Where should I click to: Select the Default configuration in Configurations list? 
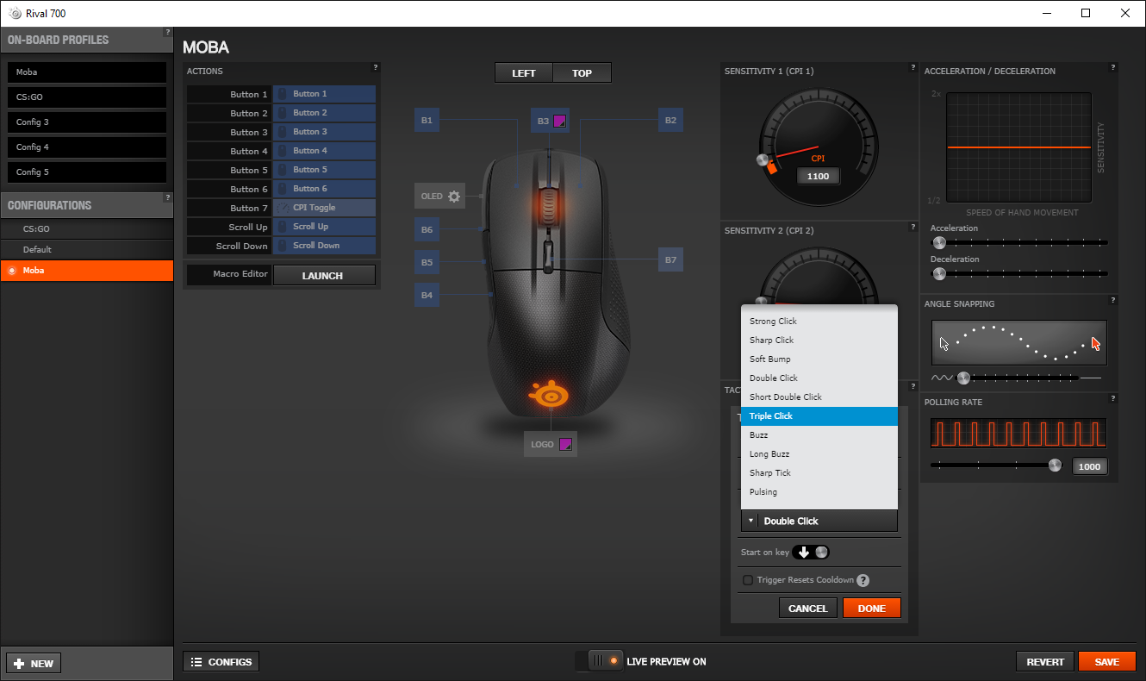pyautogui.click(x=87, y=249)
